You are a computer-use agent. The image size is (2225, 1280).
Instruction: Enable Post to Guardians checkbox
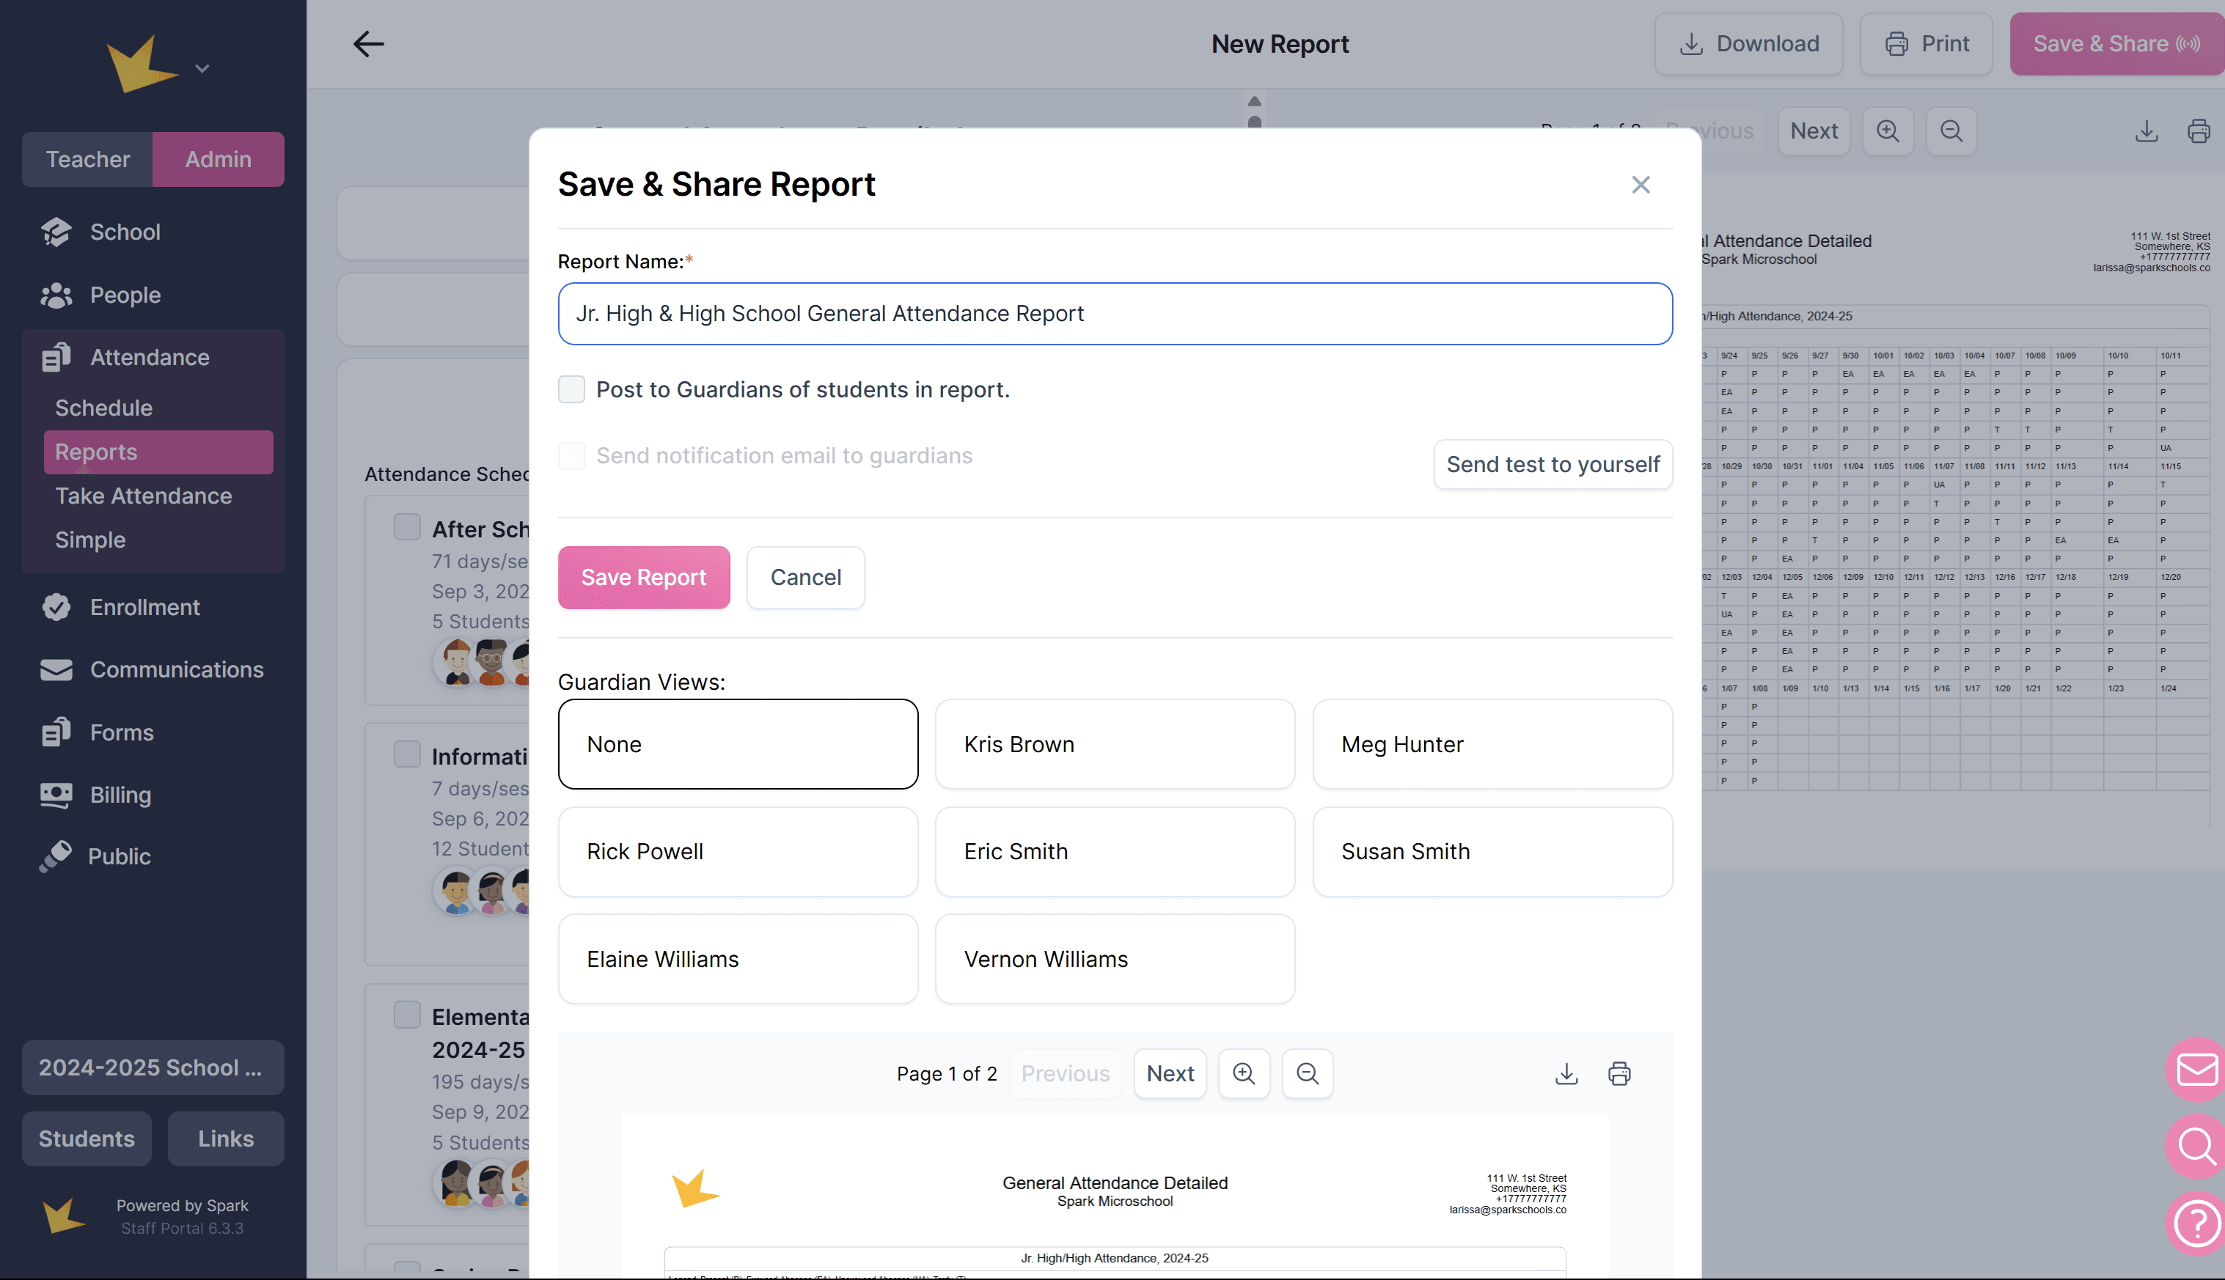pyautogui.click(x=571, y=389)
